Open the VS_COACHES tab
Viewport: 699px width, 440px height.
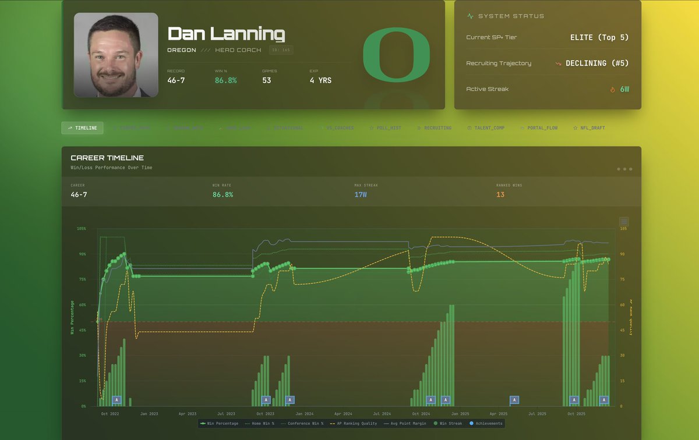pyautogui.click(x=337, y=128)
